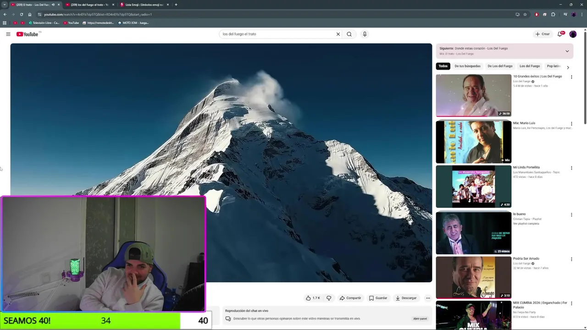The width and height of the screenshot is (587, 330).
Task: Open the YouTube hamburger guide menu
Action: click(x=8, y=34)
